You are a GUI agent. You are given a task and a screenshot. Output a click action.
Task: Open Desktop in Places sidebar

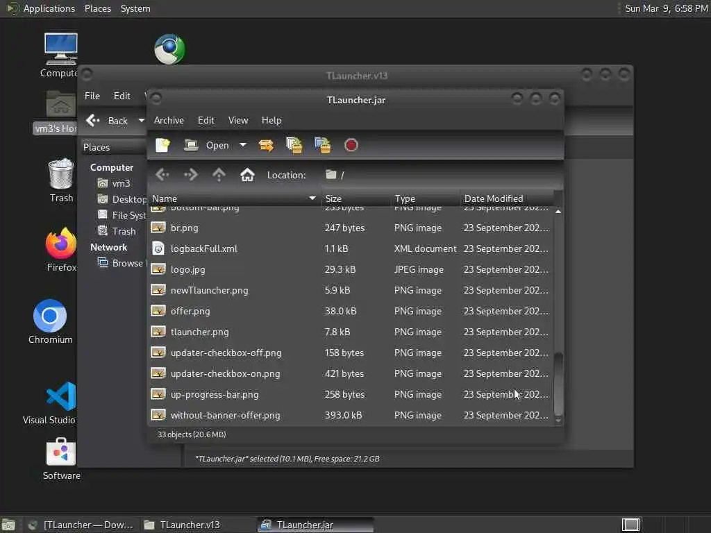point(122,199)
